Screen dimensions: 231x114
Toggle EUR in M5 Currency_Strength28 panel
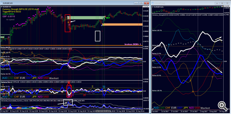click(22, 78)
